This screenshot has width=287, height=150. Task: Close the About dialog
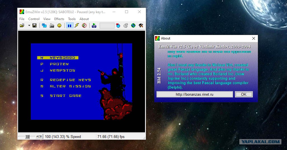click(253, 38)
